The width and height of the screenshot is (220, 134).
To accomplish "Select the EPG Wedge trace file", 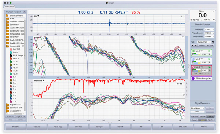I will tap(17, 55).
